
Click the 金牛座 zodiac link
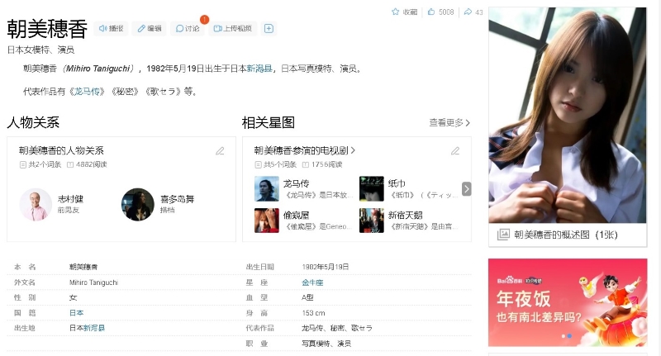click(x=311, y=282)
